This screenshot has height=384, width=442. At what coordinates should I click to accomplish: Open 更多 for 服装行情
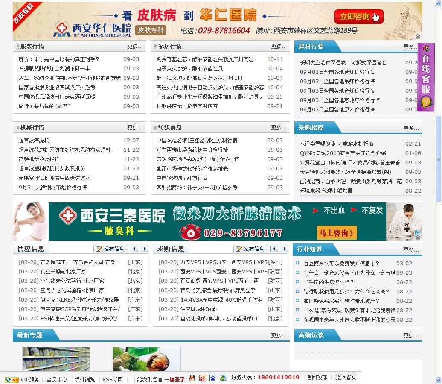(134, 46)
